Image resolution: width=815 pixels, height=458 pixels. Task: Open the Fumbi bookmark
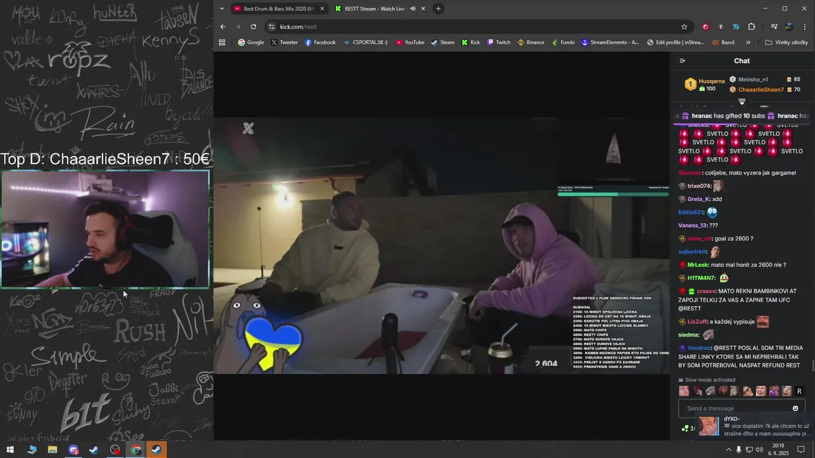pos(563,43)
